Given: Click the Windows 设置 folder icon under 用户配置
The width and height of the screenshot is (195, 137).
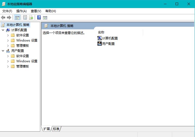Looking at the screenshot, I should 13,61.
